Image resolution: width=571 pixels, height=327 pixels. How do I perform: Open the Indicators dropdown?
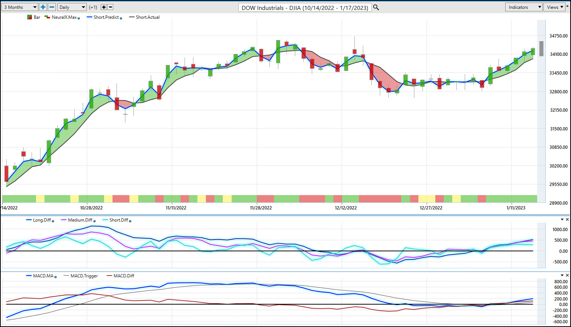[524, 7]
